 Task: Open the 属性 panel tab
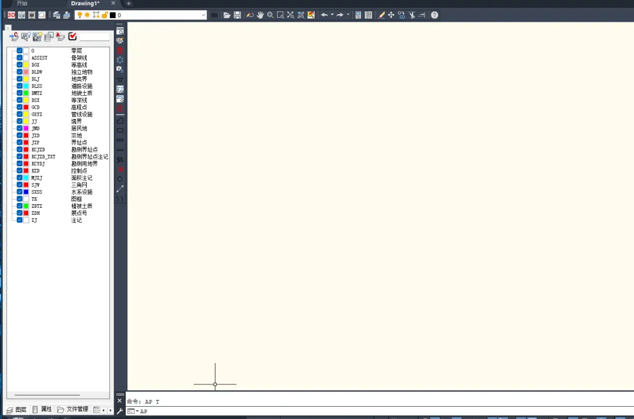pos(42,409)
